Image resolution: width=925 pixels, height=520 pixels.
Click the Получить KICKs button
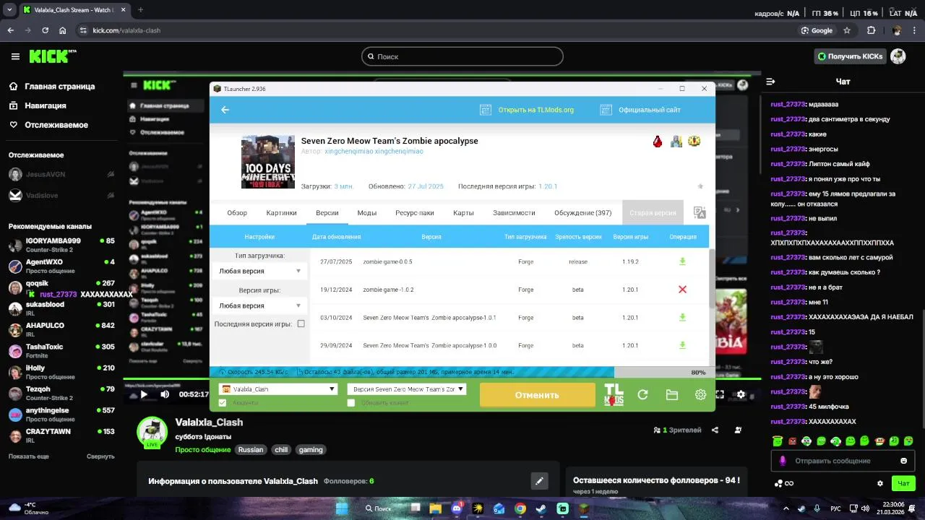coord(850,56)
